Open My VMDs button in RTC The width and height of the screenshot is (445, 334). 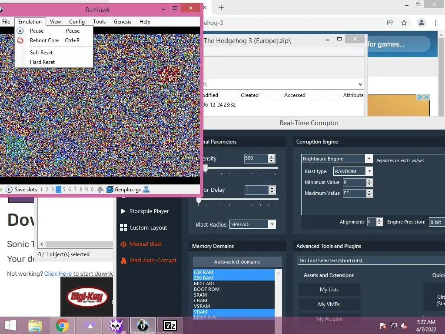(329, 304)
